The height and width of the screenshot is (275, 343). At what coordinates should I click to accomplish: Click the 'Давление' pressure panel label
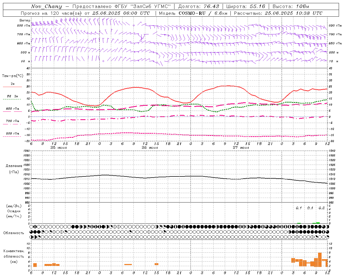coord(14,166)
